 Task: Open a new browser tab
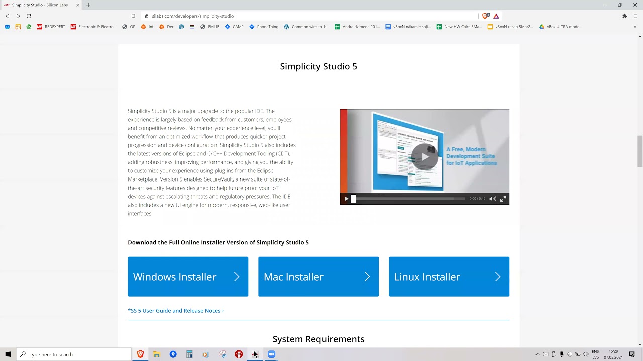coord(88,5)
